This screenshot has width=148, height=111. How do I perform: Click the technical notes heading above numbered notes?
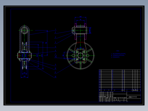(x=118, y=51)
